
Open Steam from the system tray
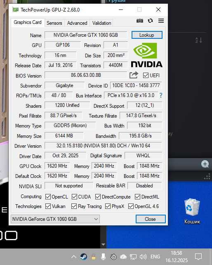point(83,257)
